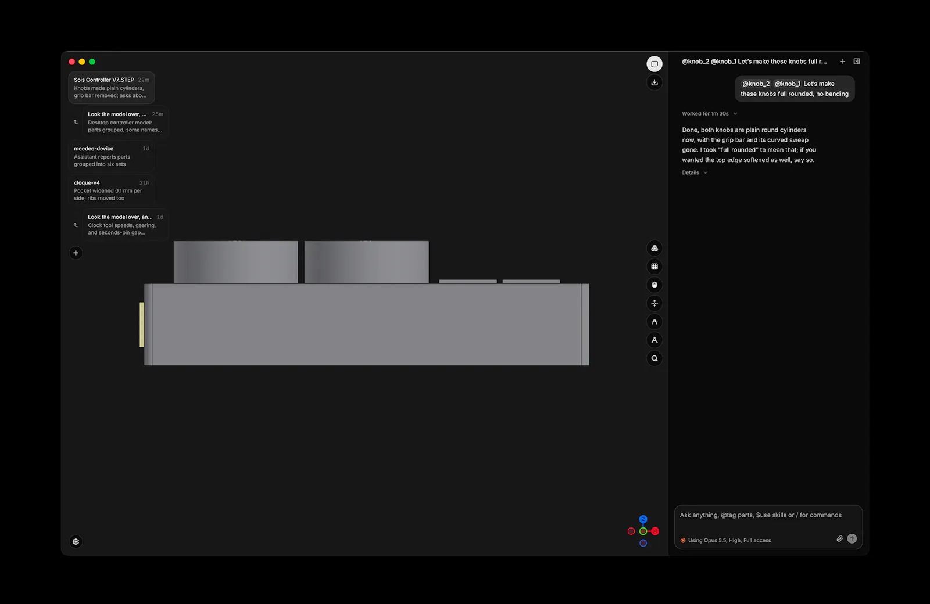The image size is (930, 604).
Task: Open the 'Using Opus 5.5, High, Full access' selector
Action: [725, 540]
